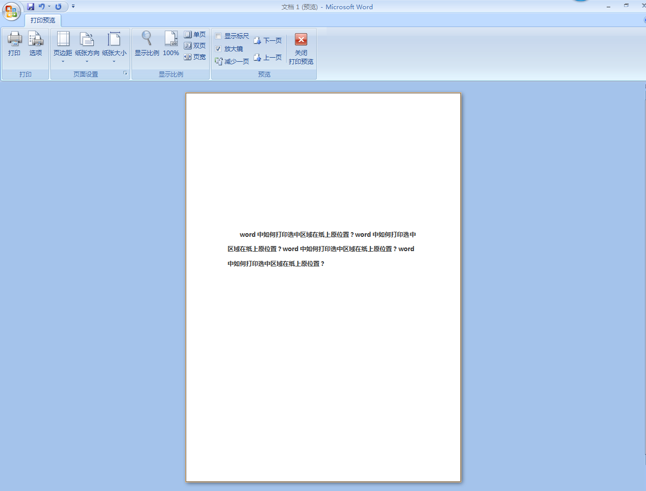Go to 下一页 next page

coord(268,41)
